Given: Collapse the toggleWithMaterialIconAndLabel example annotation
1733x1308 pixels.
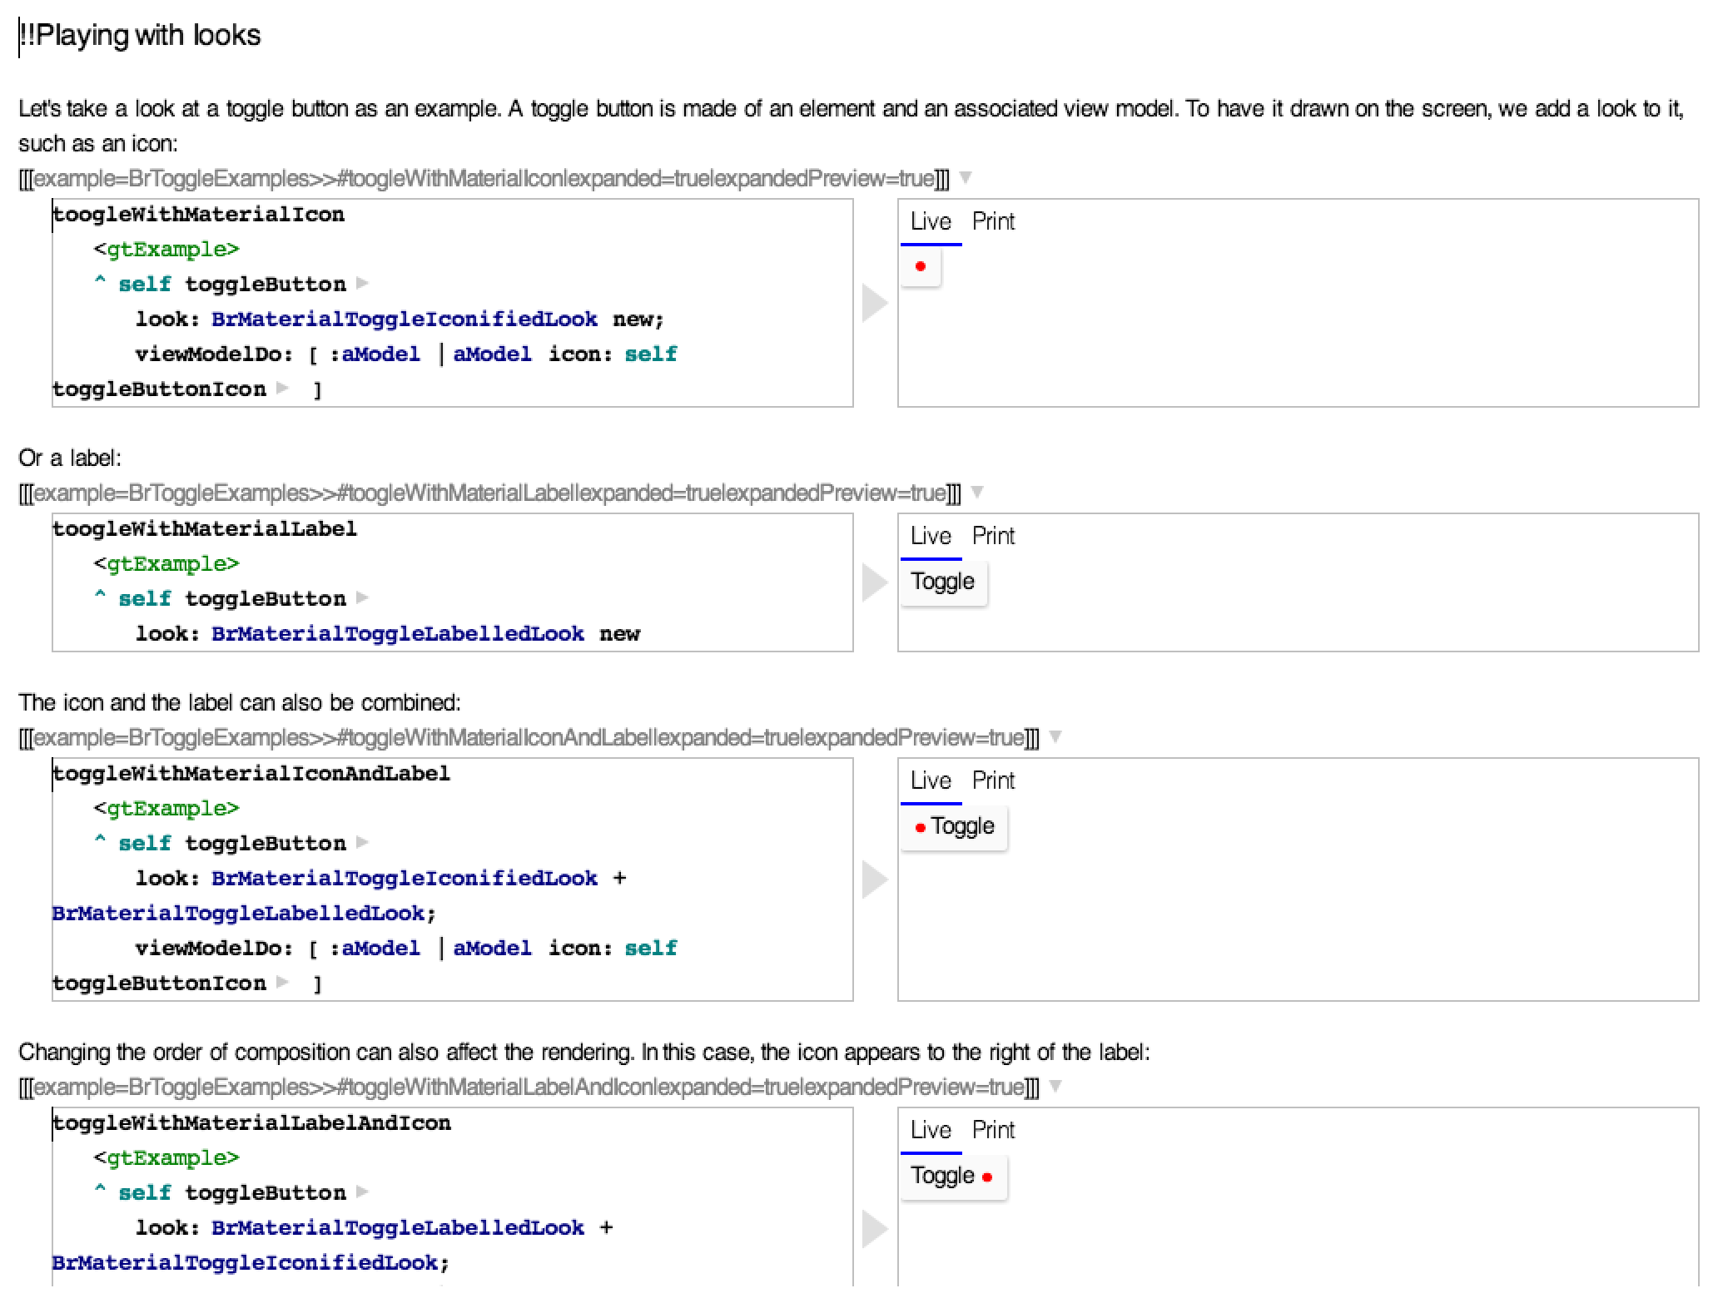Looking at the screenshot, I should tap(1055, 736).
